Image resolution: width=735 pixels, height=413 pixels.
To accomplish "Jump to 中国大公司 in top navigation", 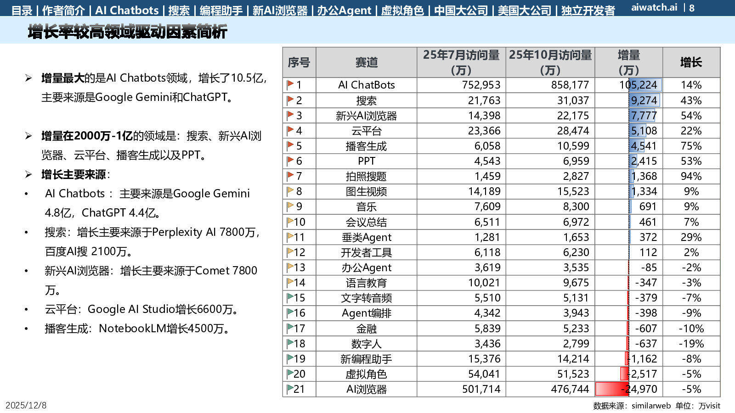I will [x=461, y=10].
